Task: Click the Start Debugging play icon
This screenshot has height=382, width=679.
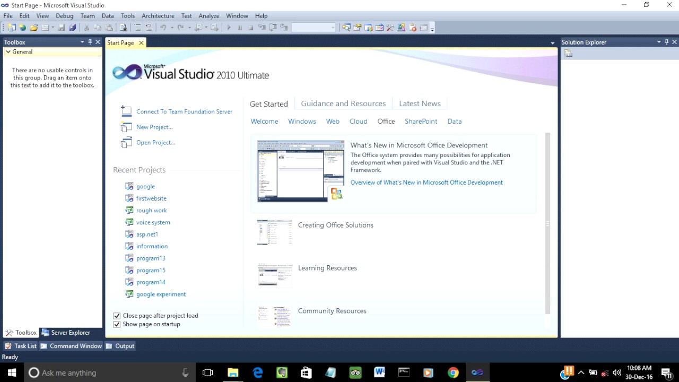Action: click(x=229, y=28)
